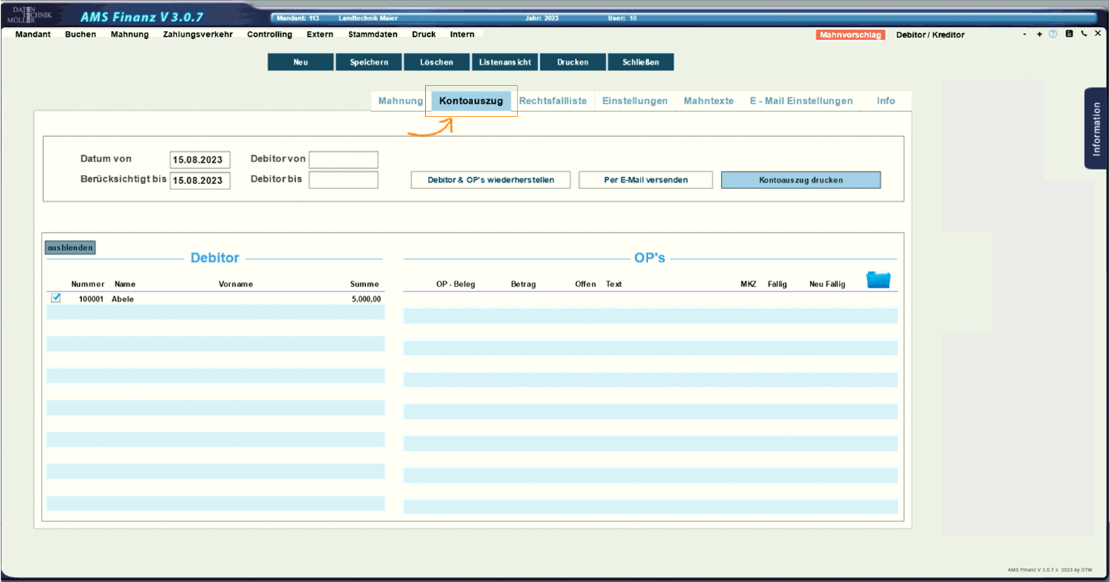Click the Speichern toolbar button
1110x582 pixels.
tap(369, 62)
